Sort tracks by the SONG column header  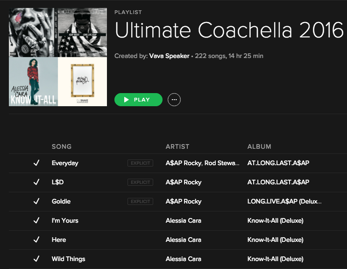62,146
